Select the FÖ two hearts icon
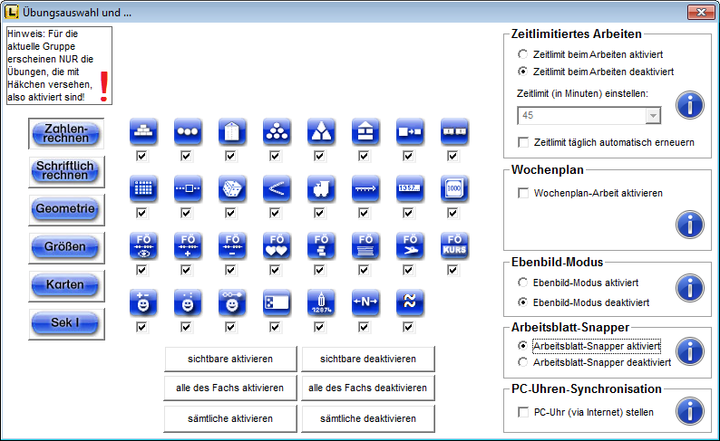720x441 pixels. click(276, 244)
